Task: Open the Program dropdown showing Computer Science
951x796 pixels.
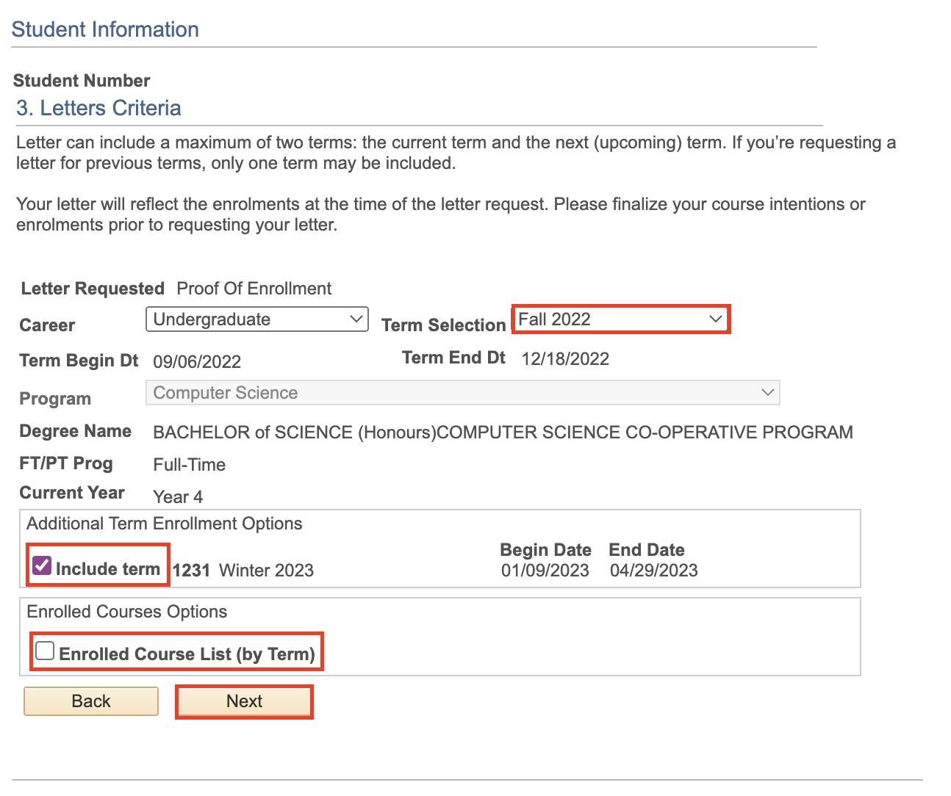Action: tap(462, 393)
